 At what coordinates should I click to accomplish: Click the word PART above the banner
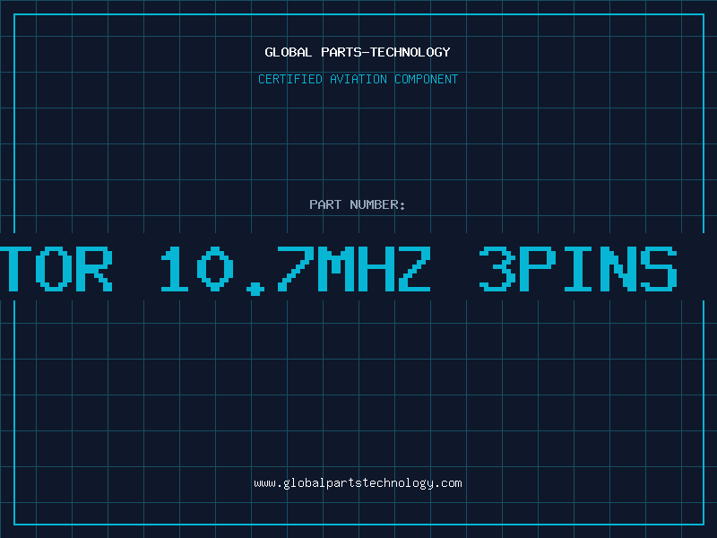[x=325, y=204]
